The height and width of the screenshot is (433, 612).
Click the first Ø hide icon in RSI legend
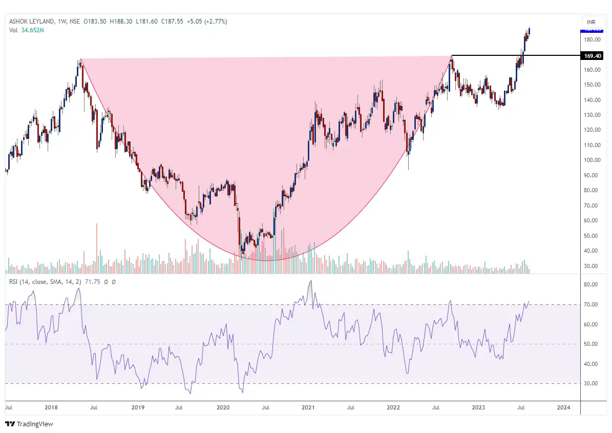(x=106, y=282)
